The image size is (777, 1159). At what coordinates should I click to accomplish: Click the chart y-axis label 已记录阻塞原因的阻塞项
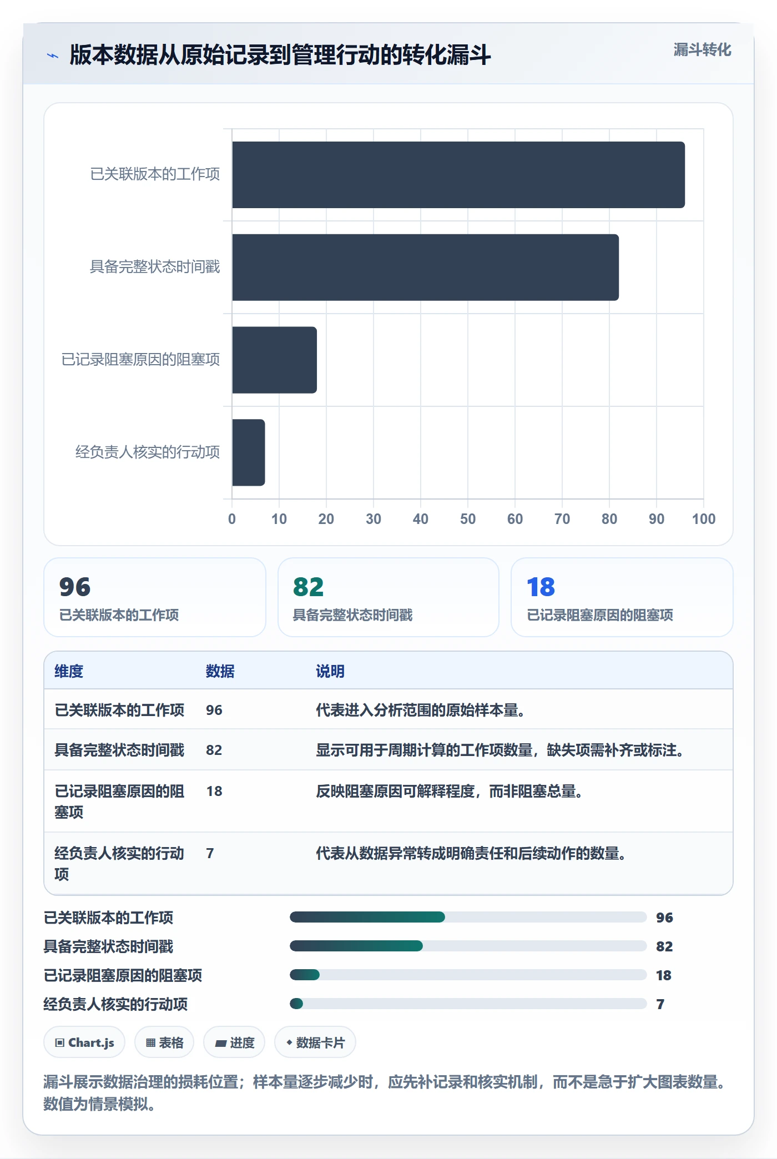140,359
